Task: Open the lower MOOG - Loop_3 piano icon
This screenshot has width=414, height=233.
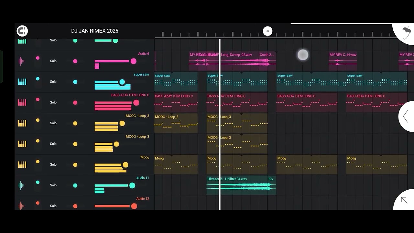Action: tap(22, 144)
